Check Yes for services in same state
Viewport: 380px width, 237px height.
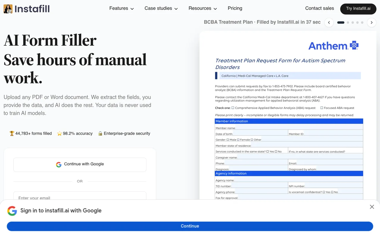point(267,151)
